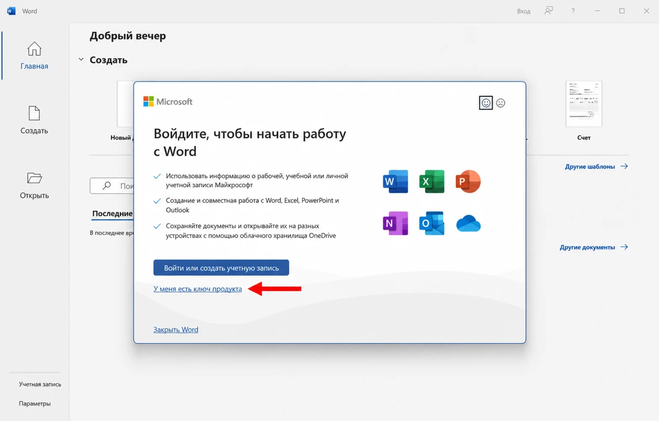Image resolution: width=659 pixels, height=421 pixels.
Task: Click the Закрыть Word link
Action: pos(176,330)
